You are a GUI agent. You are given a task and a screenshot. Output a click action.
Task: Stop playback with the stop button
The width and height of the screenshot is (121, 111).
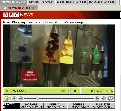tap(14, 98)
